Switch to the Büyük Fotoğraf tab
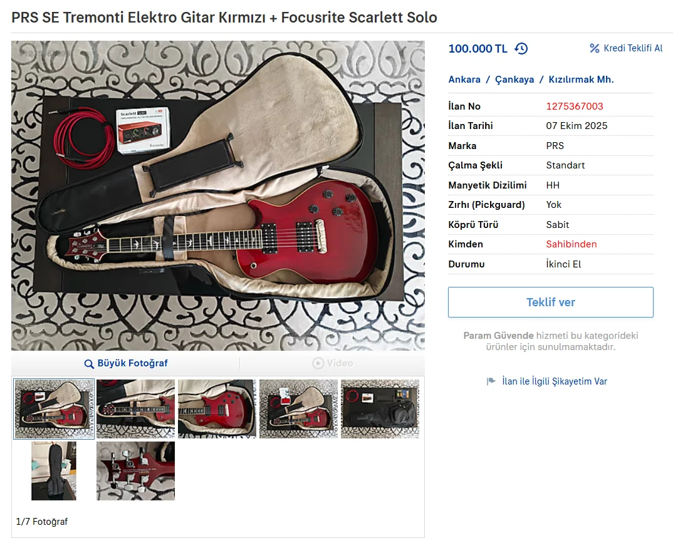The height and width of the screenshot is (548, 673). tap(126, 363)
